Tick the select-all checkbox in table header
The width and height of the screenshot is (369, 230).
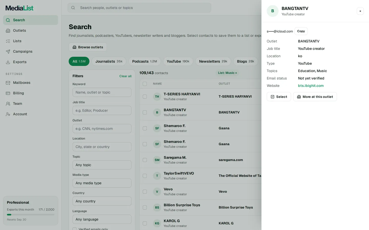point(145,84)
